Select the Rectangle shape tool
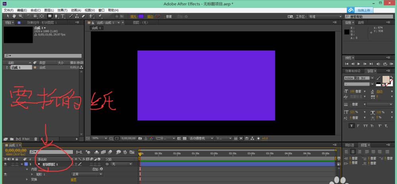Image resolution: width=397 pixels, height=184 pixels. [x=50, y=16]
